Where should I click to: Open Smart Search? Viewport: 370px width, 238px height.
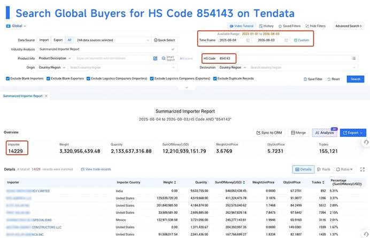click(168, 58)
